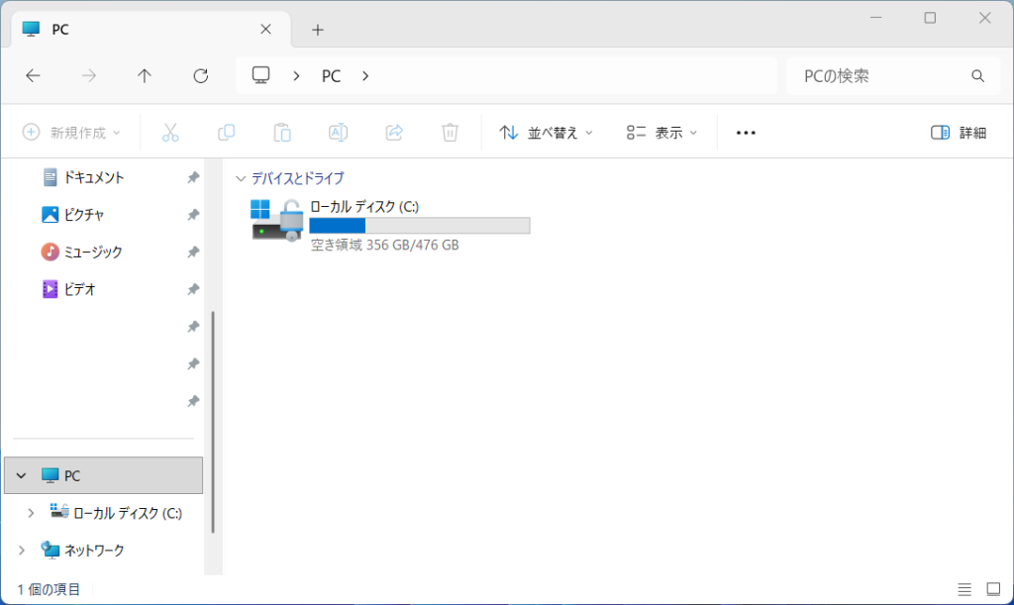Collapse the デバイスとドライブ group header
The height and width of the screenshot is (605, 1014).
point(241,178)
